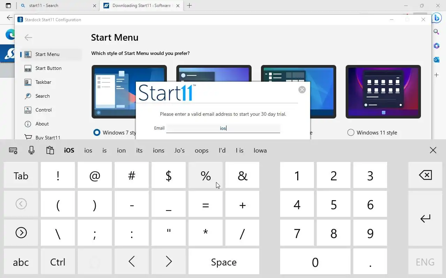Add item with plus in Edge sidebar
This screenshot has height=278, width=446.
point(436,75)
